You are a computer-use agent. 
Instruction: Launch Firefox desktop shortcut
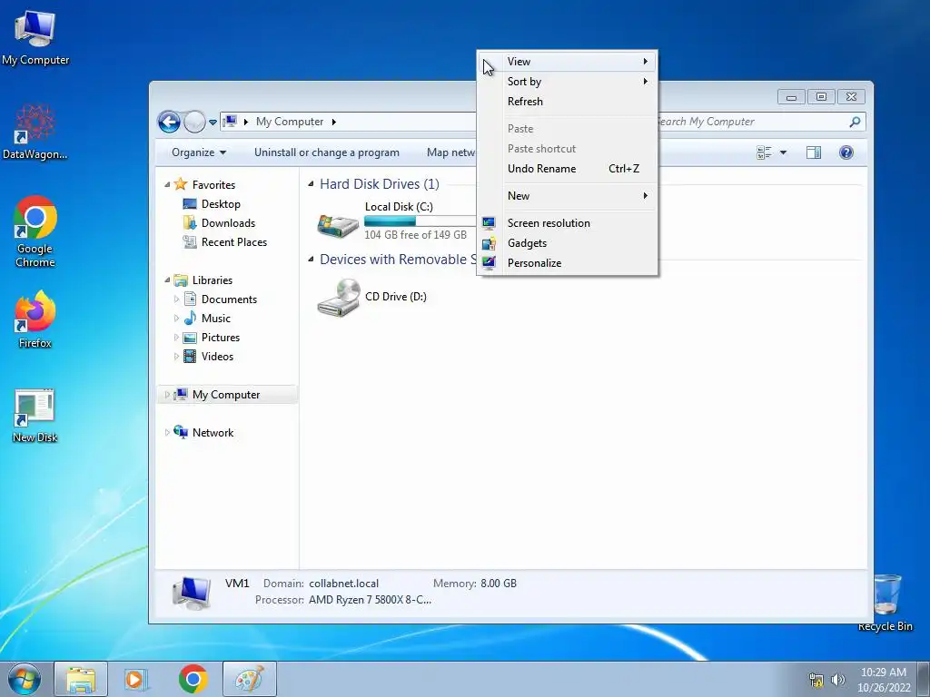click(x=35, y=319)
